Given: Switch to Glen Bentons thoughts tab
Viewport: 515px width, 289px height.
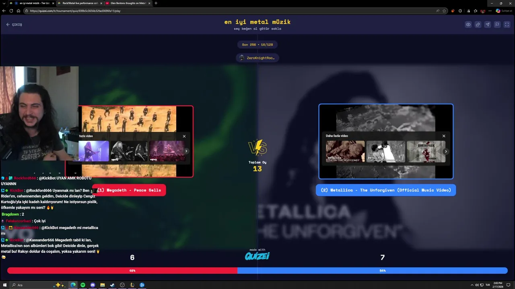Looking at the screenshot, I should point(128,3).
